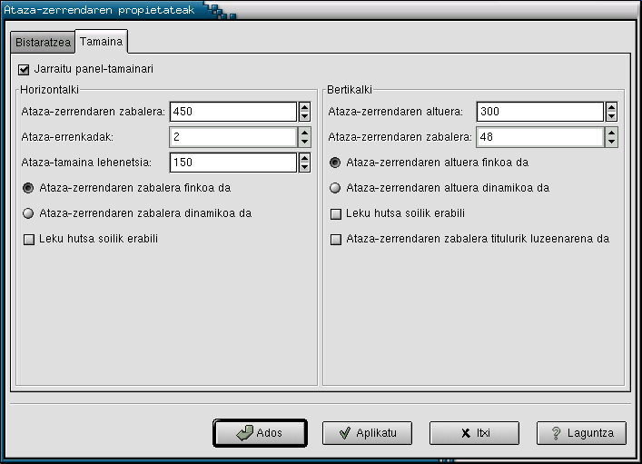Decrease horizontal Ataza-zerrendaren zabalera value 450
Image resolution: width=642 pixels, height=464 pixels.
(304, 116)
